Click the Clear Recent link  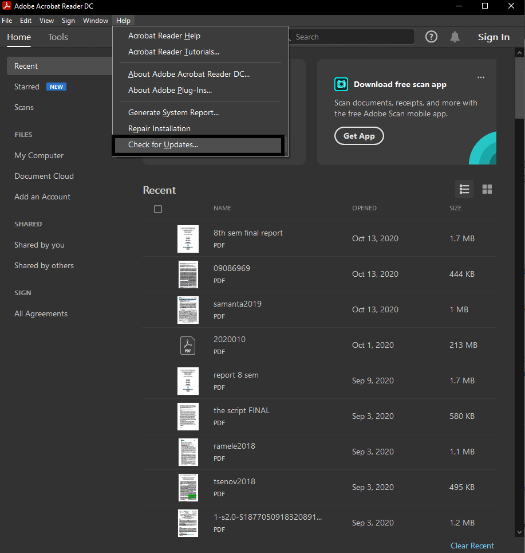(x=472, y=546)
